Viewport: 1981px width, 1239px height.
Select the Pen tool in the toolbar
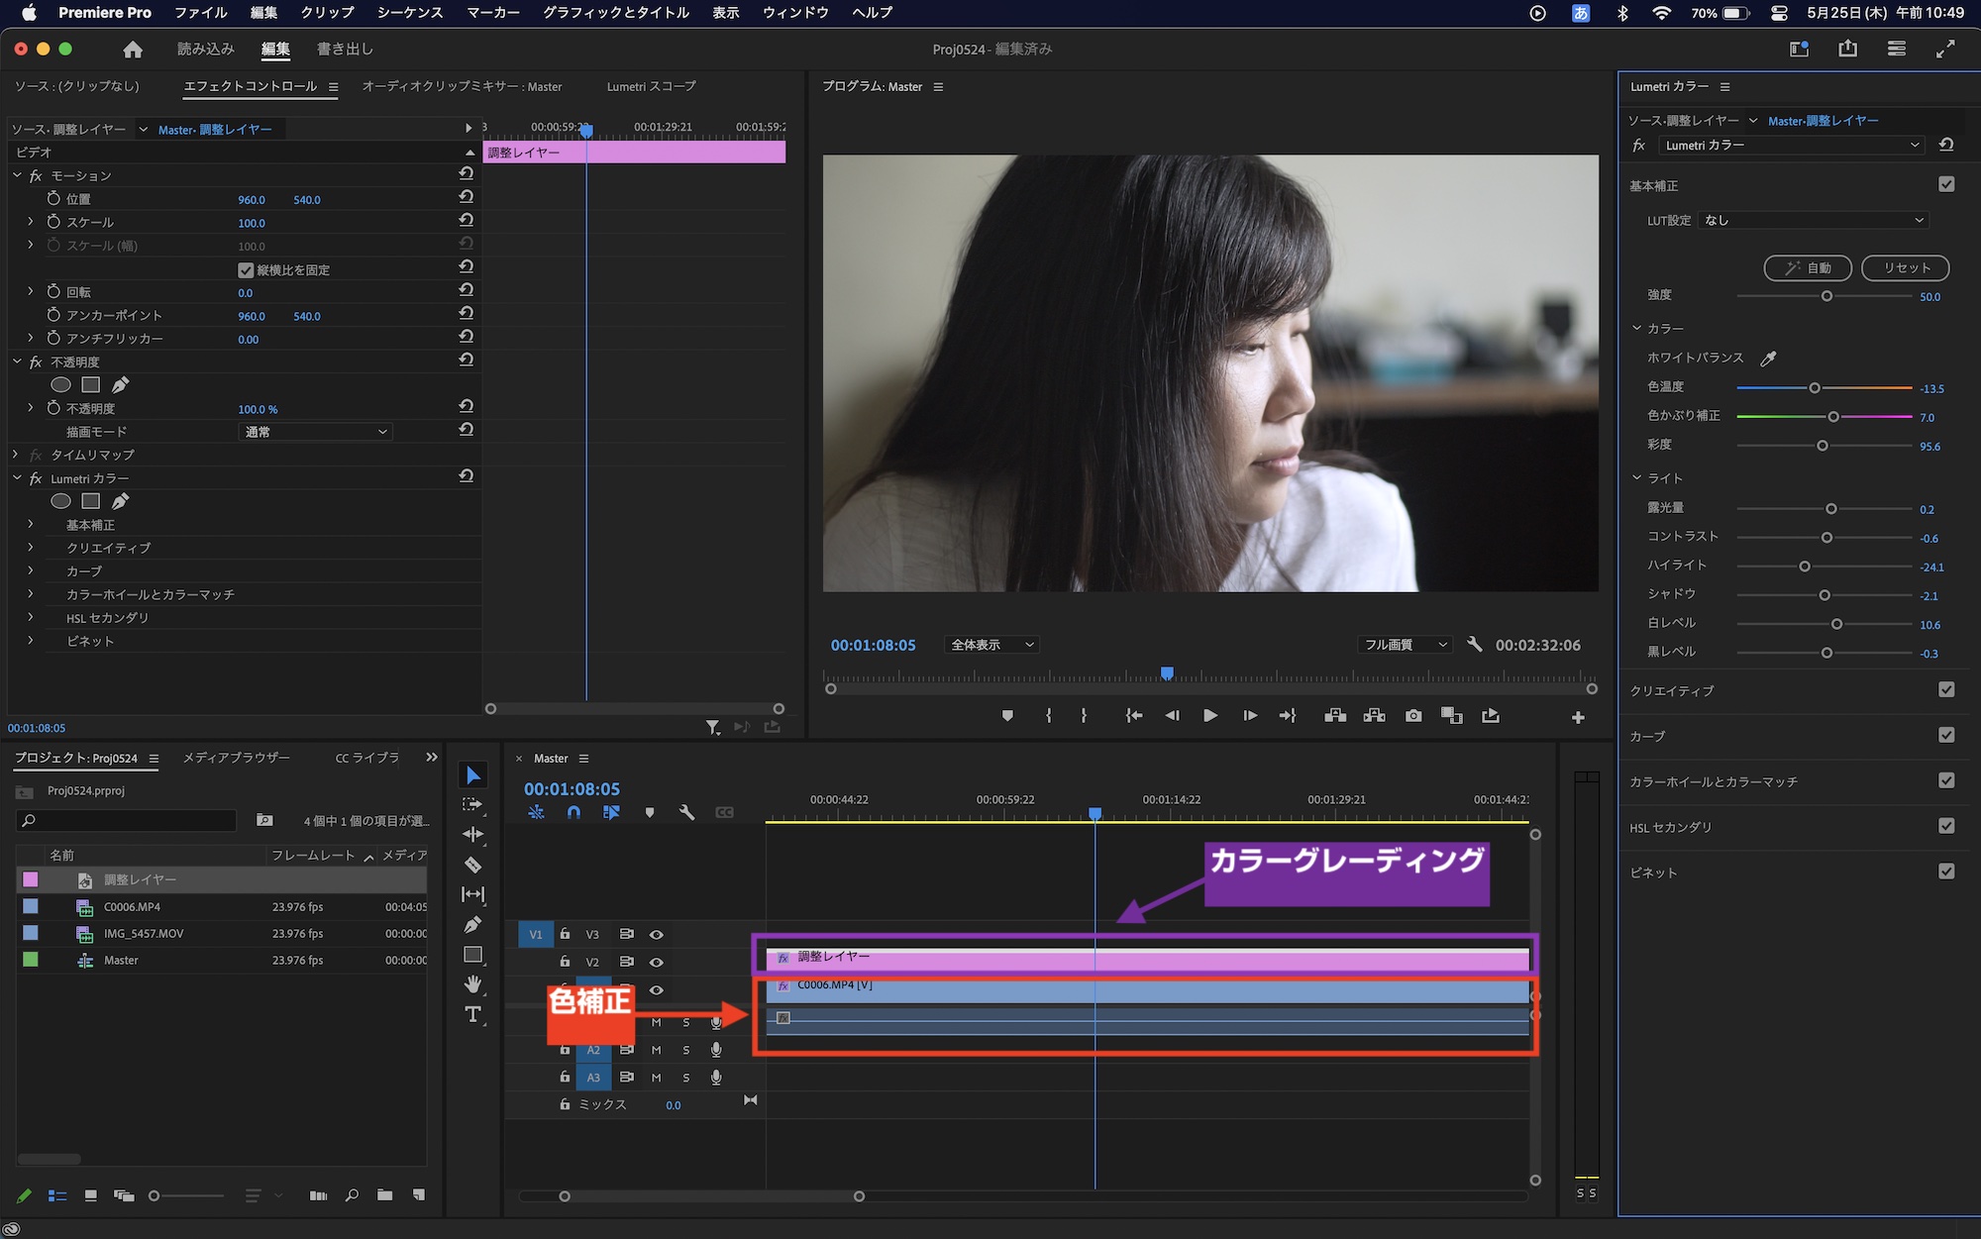[x=473, y=924]
